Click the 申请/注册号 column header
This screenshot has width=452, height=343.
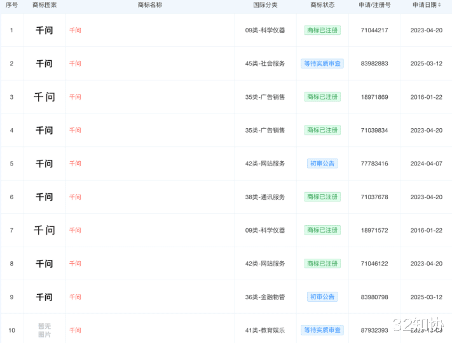point(374,5)
